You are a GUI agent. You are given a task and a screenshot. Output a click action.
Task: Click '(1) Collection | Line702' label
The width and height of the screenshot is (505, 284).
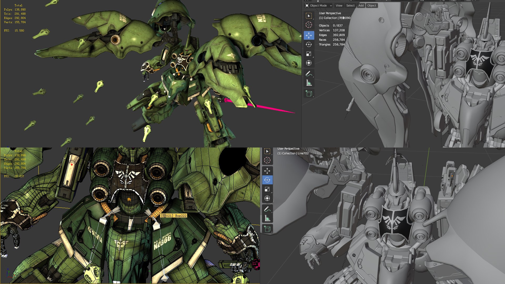tap(293, 153)
